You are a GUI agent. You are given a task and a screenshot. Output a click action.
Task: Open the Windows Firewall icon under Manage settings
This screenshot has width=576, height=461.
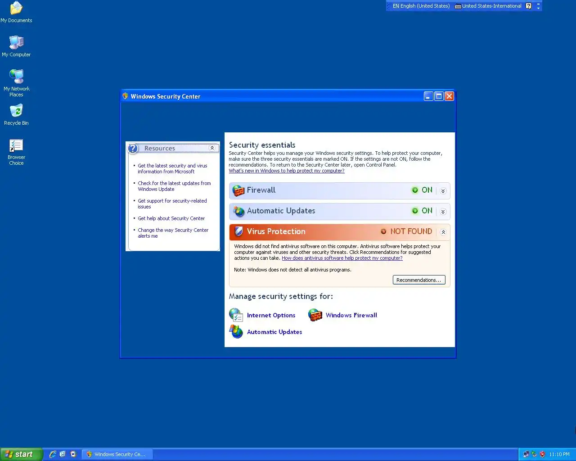(x=315, y=315)
